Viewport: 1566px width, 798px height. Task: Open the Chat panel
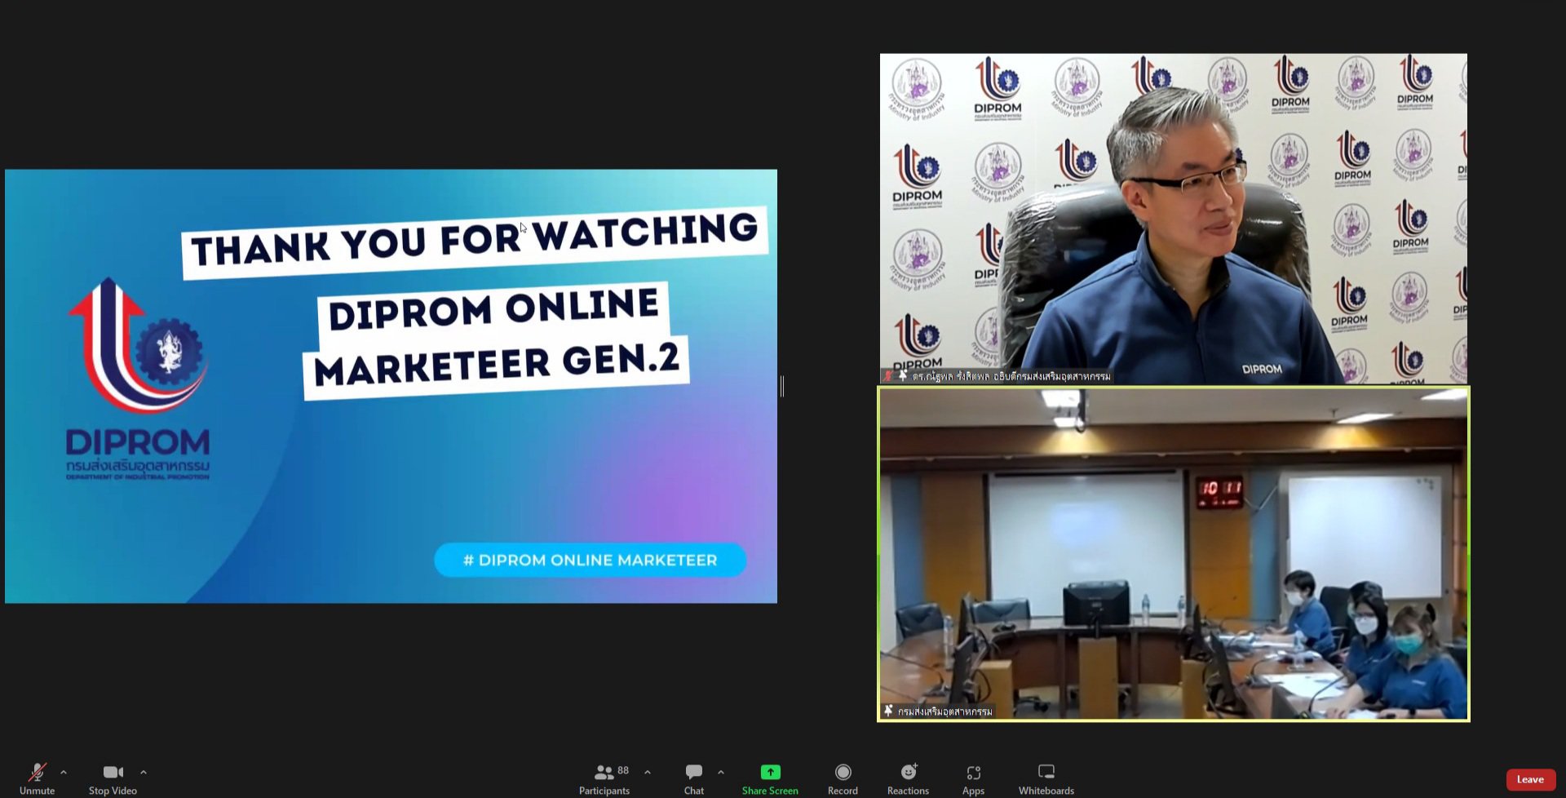pyautogui.click(x=694, y=778)
